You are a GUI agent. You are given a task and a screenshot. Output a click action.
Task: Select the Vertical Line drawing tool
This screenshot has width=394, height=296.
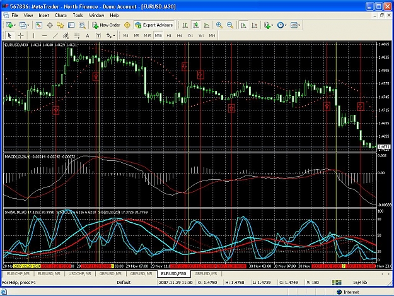pyautogui.click(x=33, y=36)
